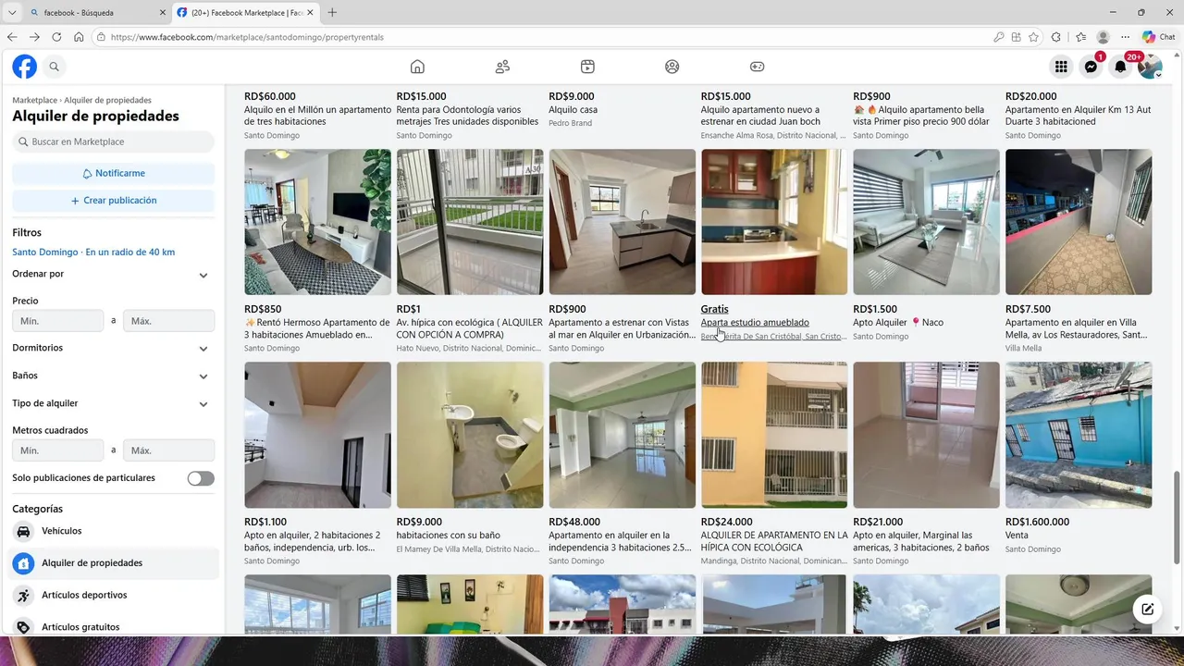This screenshot has width=1184, height=666.
Task: Add page to favorites star icon
Action: [x=1033, y=37]
